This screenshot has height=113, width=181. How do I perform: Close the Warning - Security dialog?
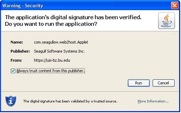coord(174,5)
